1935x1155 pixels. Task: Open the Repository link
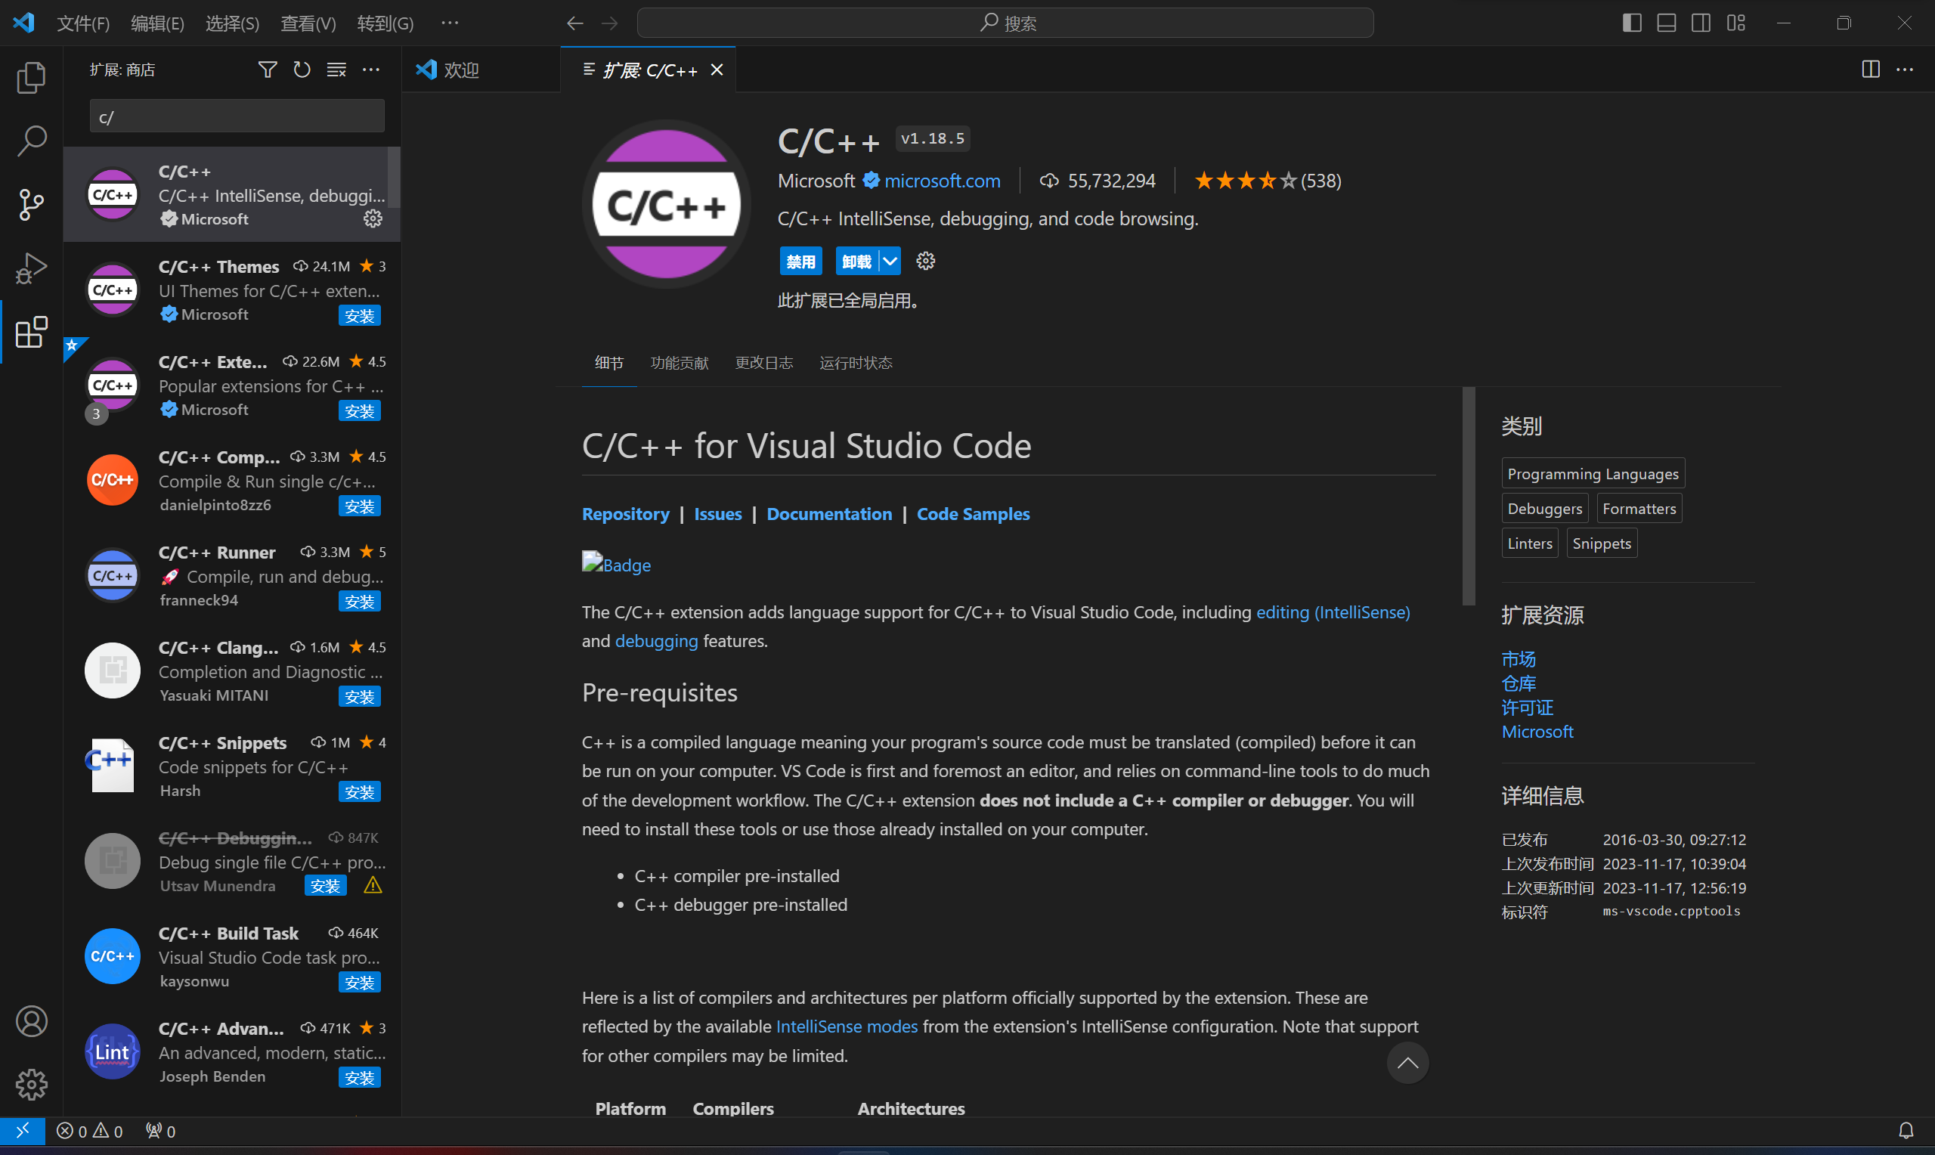pos(626,514)
